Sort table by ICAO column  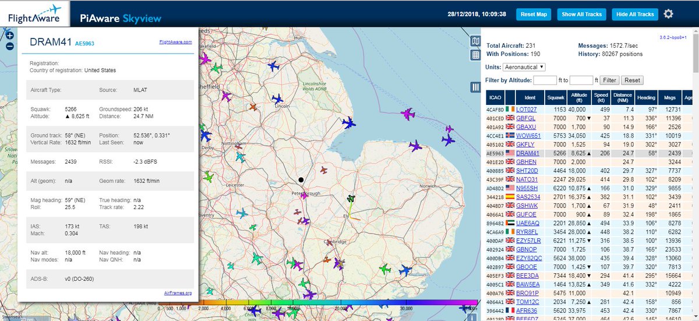(495, 97)
